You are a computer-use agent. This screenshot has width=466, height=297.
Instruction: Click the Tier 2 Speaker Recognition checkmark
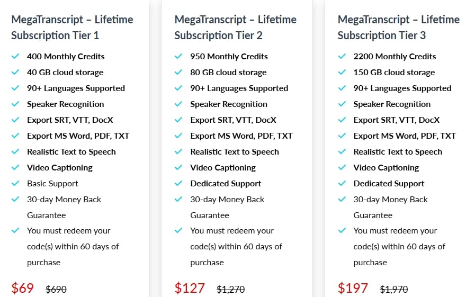pyautogui.click(x=178, y=104)
